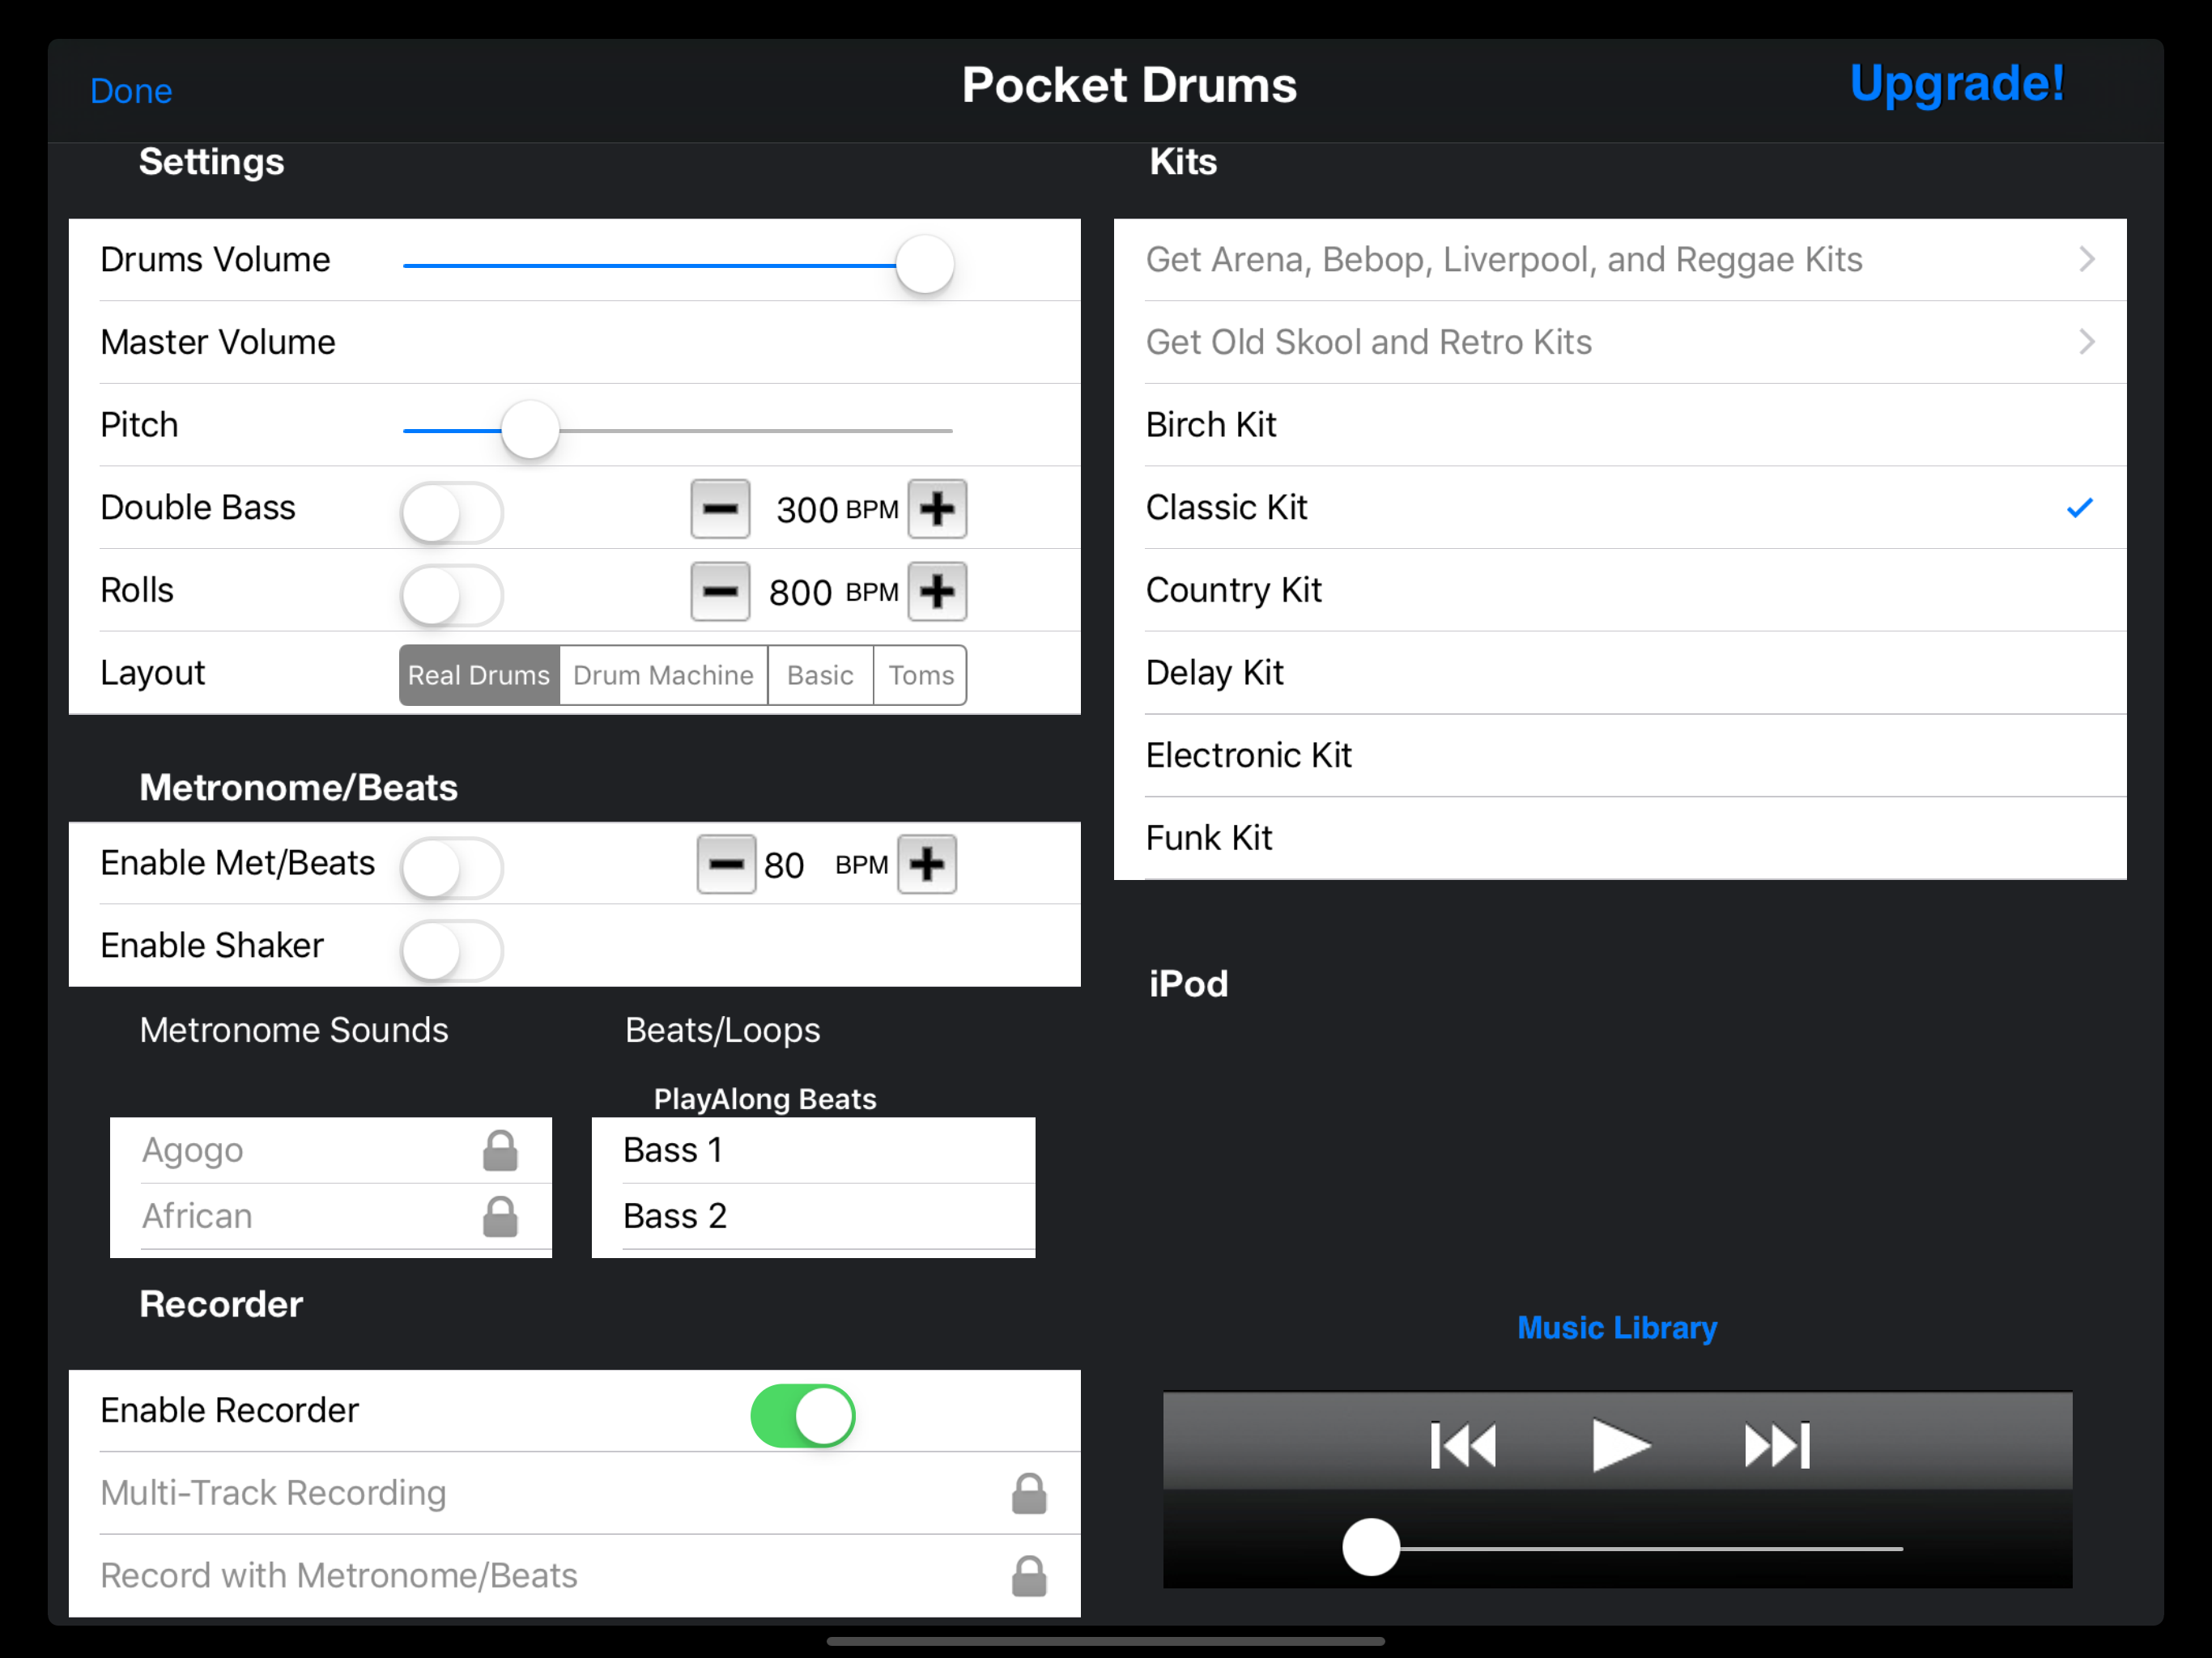Viewport: 2212px width, 1658px height.
Task: Toggle the Rolls switch
Action: [x=452, y=596]
